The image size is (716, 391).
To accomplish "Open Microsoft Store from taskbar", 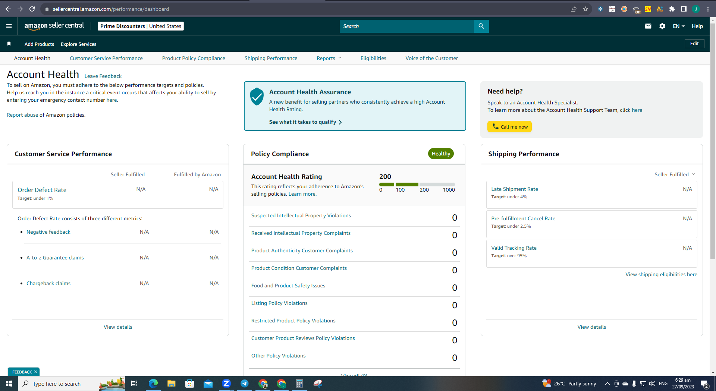I will coord(189,384).
